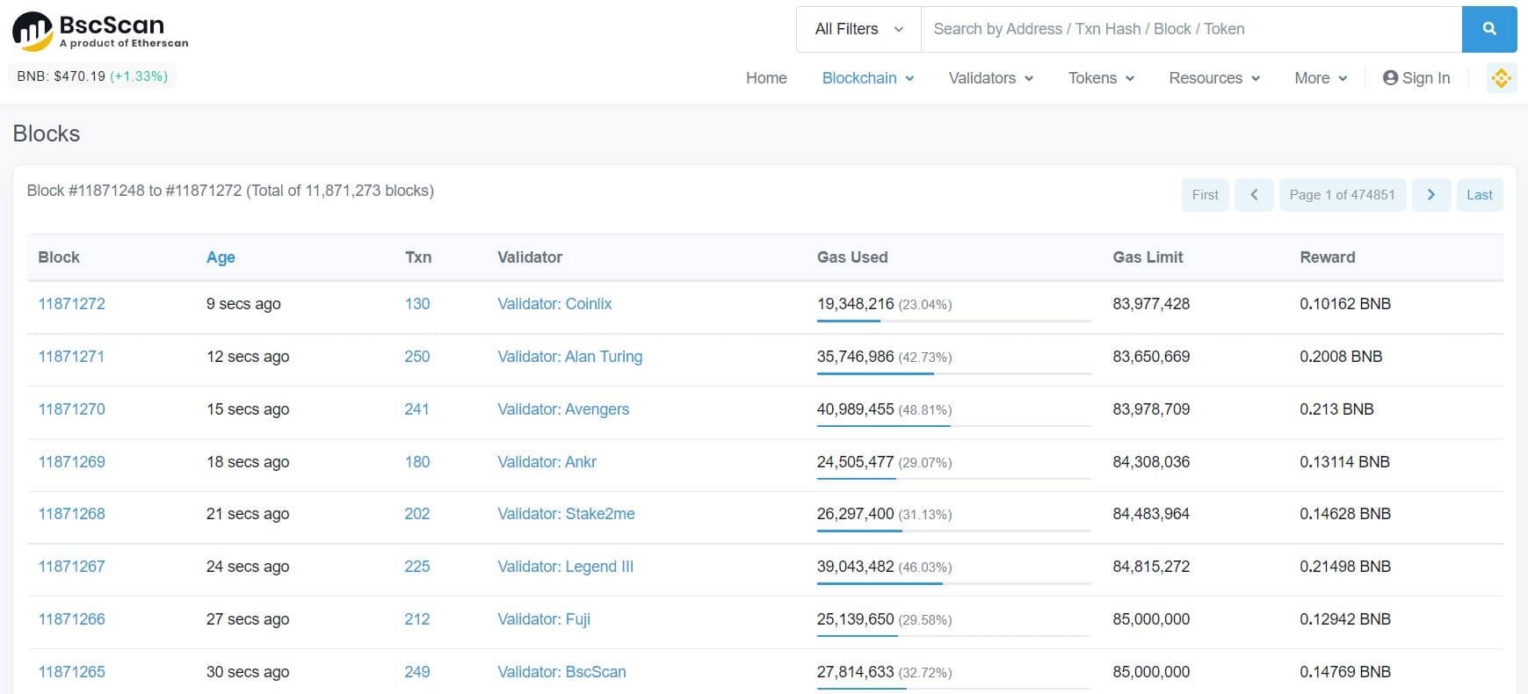The height and width of the screenshot is (694, 1528).
Task: Click the blue search magnifier button
Action: (1489, 29)
